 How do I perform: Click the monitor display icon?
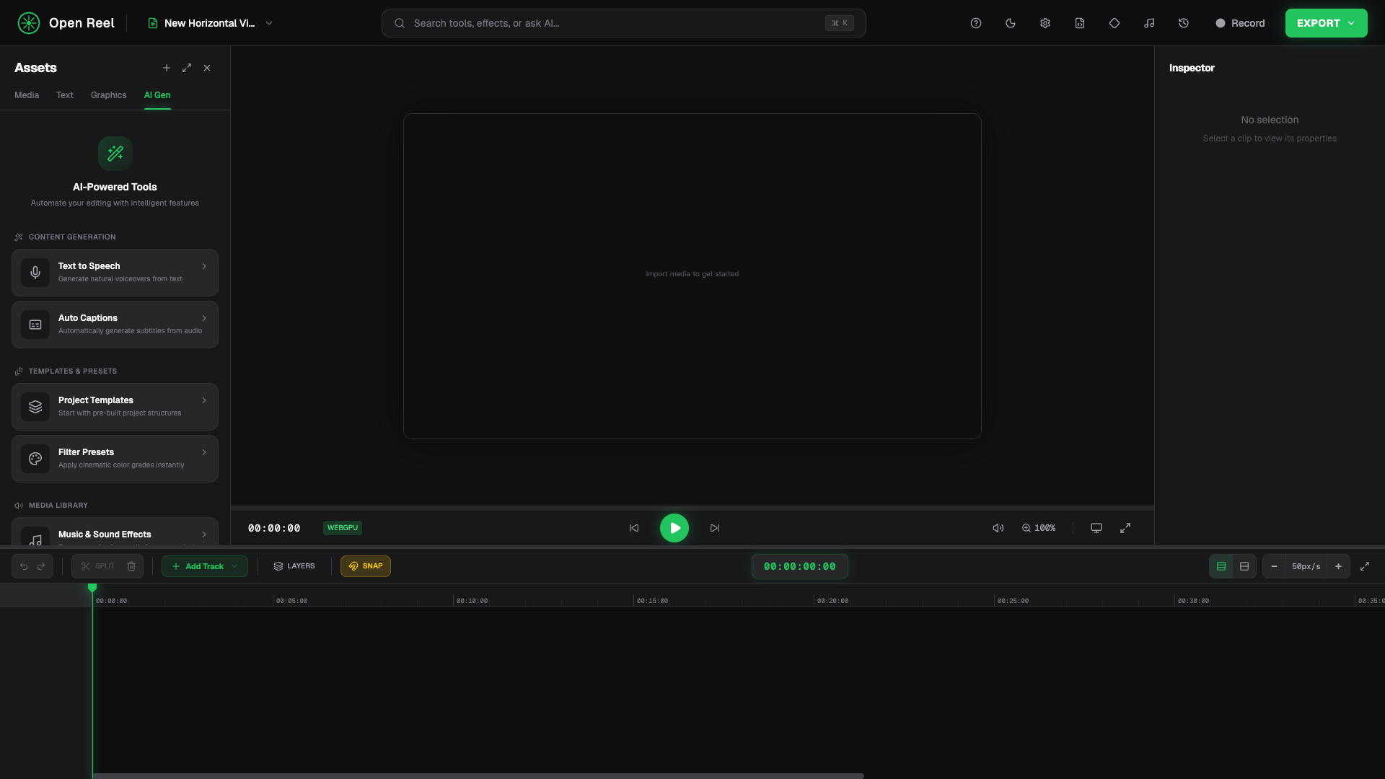1096,528
